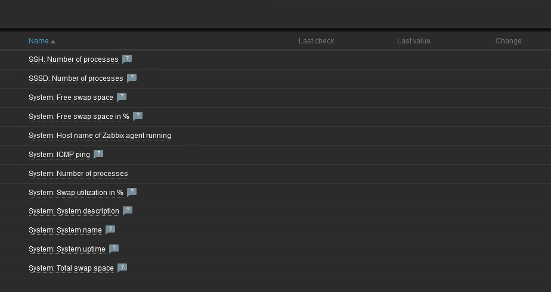Click help icon beside SSH: Number of processes
Viewport: 551px width, 292px height.
(126, 59)
